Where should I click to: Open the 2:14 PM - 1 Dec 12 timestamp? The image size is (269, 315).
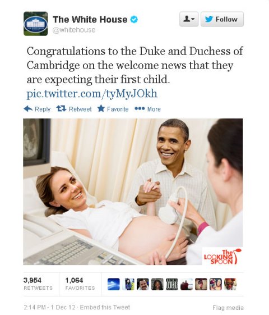coord(49,307)
